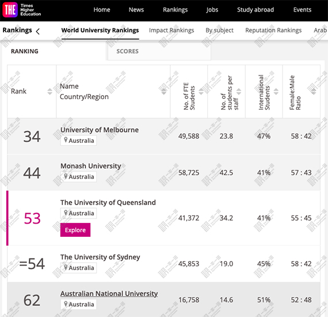Switch to By subject tab
The width and height of the screenshot is (328, 317).
tap(219, 31)
